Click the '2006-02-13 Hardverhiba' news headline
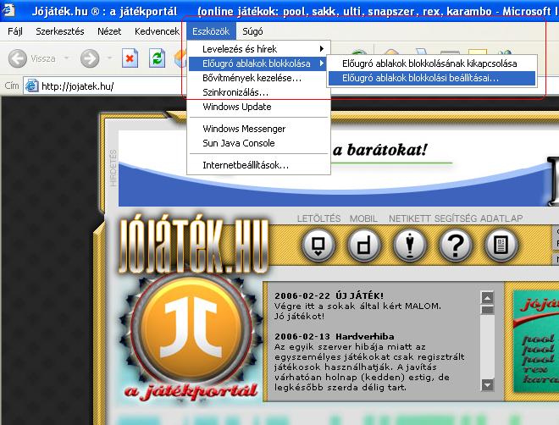Screen dimensions: 559x425 tap(335, 337)
